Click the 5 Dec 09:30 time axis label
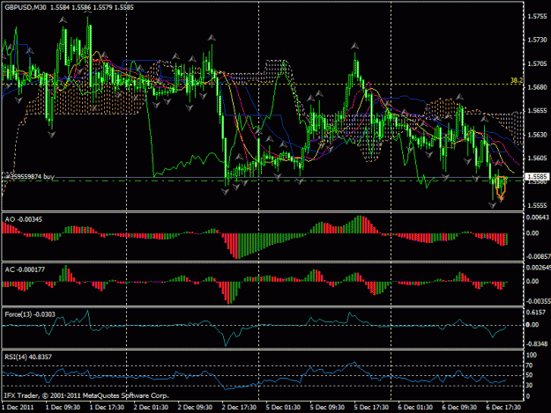The width and height of the screenshot is (551, 413). point(327,407)
